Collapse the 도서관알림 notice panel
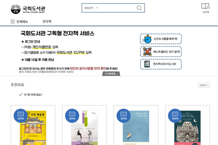218x145 pixels. 111,74
